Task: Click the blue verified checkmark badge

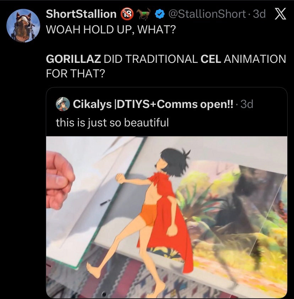Action: [160, 14]
